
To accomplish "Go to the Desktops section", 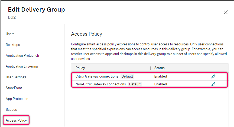I will (x=13, y=45).
